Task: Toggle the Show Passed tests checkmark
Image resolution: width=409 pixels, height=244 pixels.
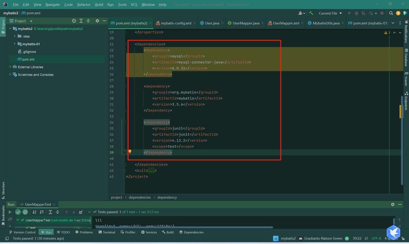Action: pyautogui.click(x=18, y=212)
